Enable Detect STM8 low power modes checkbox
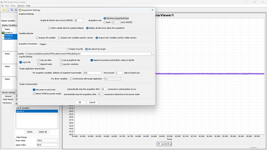 pos(34,94)
